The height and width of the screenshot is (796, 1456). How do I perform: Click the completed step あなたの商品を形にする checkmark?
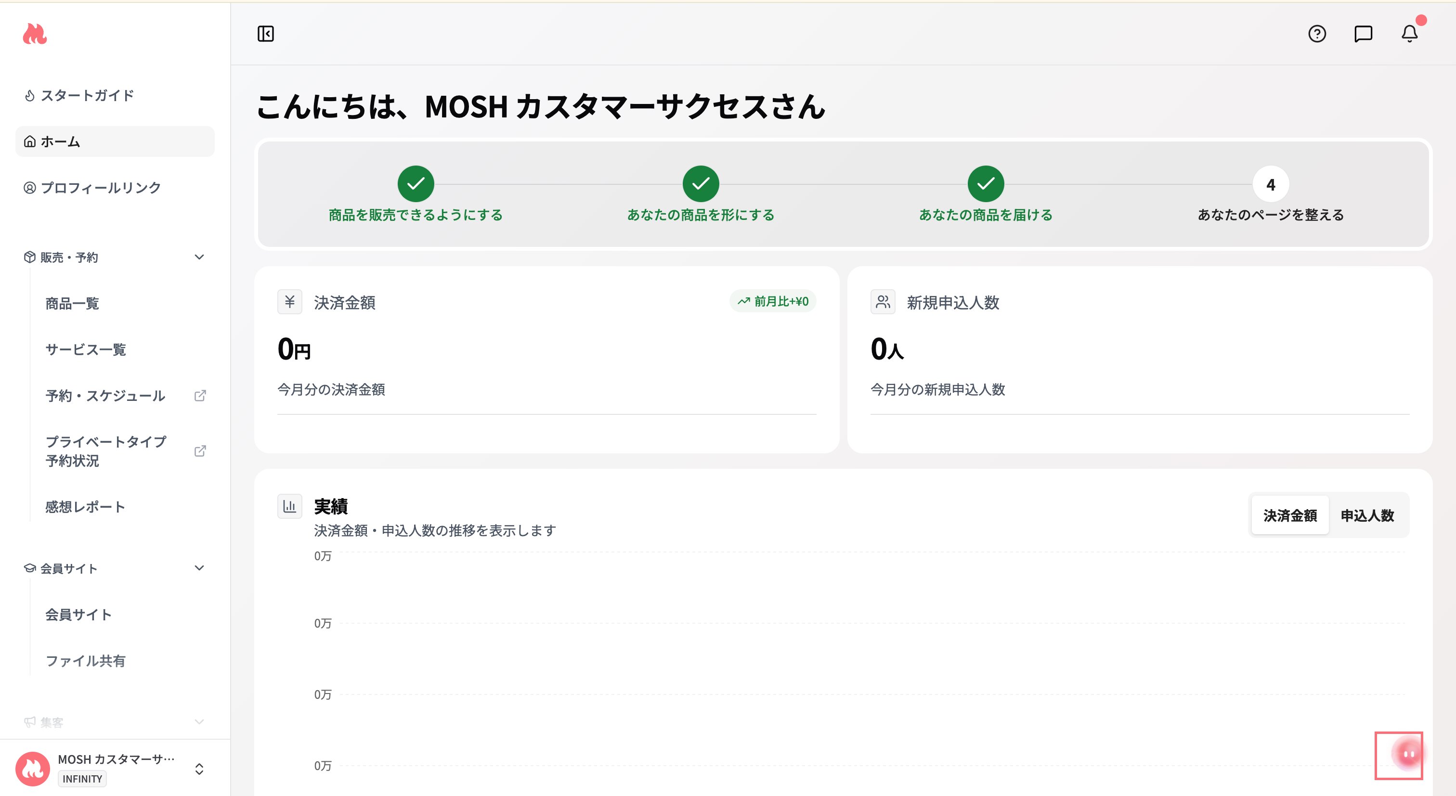pos(701,184)
